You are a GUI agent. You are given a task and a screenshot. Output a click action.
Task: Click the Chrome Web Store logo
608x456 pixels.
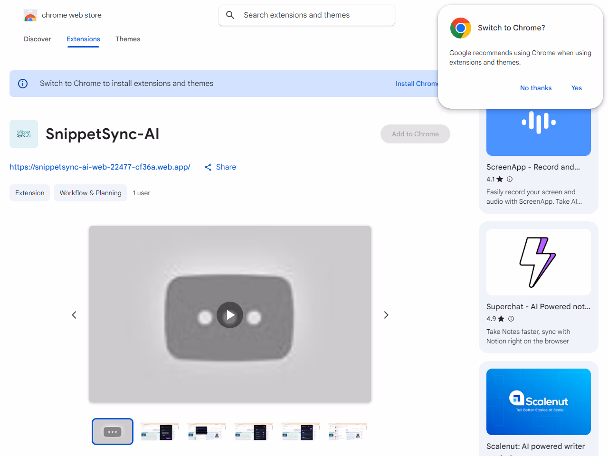(x=30, y=16)
